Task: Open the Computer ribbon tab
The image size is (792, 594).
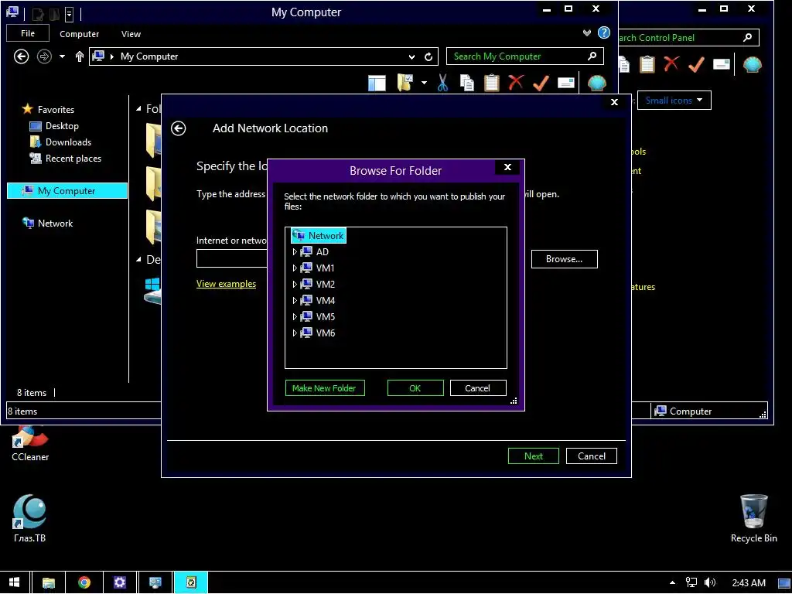Action: [x=80, y=34]
